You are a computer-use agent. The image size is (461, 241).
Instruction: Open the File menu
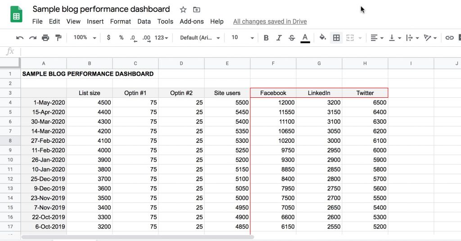[x=37, y=22]
